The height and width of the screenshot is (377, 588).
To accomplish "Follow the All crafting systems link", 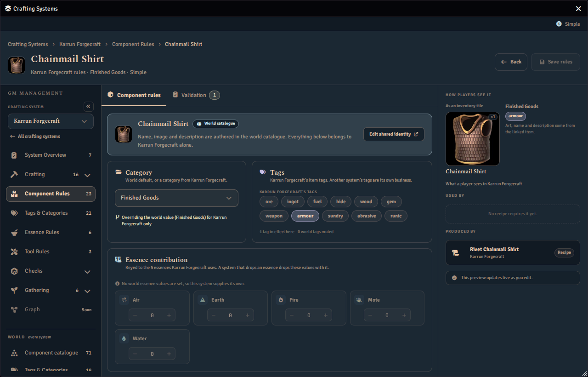I will [35, 137].
